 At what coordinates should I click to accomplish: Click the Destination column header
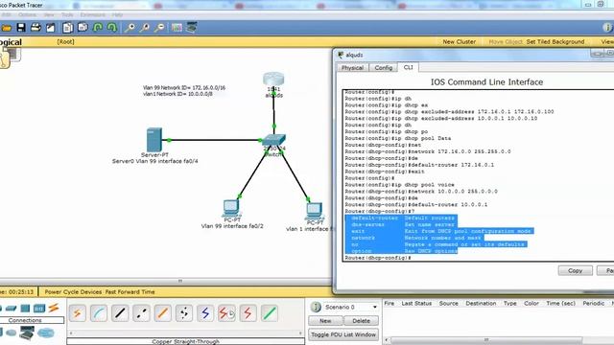pos(481,303)
